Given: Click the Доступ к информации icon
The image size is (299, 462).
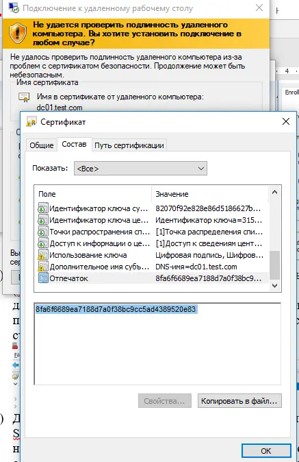Looking at the screenshot, I should (43, 243).
